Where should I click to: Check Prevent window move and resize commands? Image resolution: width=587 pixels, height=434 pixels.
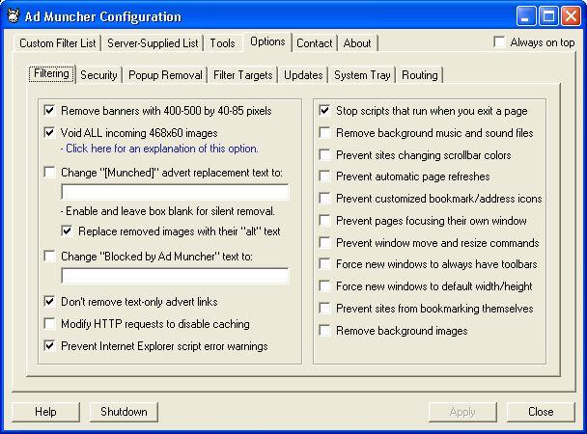pyautogui.click(x=324, y=242)
